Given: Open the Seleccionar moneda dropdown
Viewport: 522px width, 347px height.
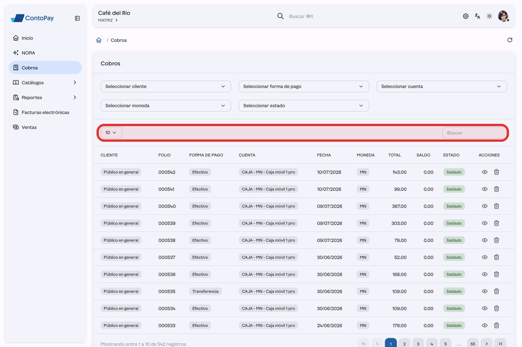Looking at the screenshot, I should click(x=166, y=106).
